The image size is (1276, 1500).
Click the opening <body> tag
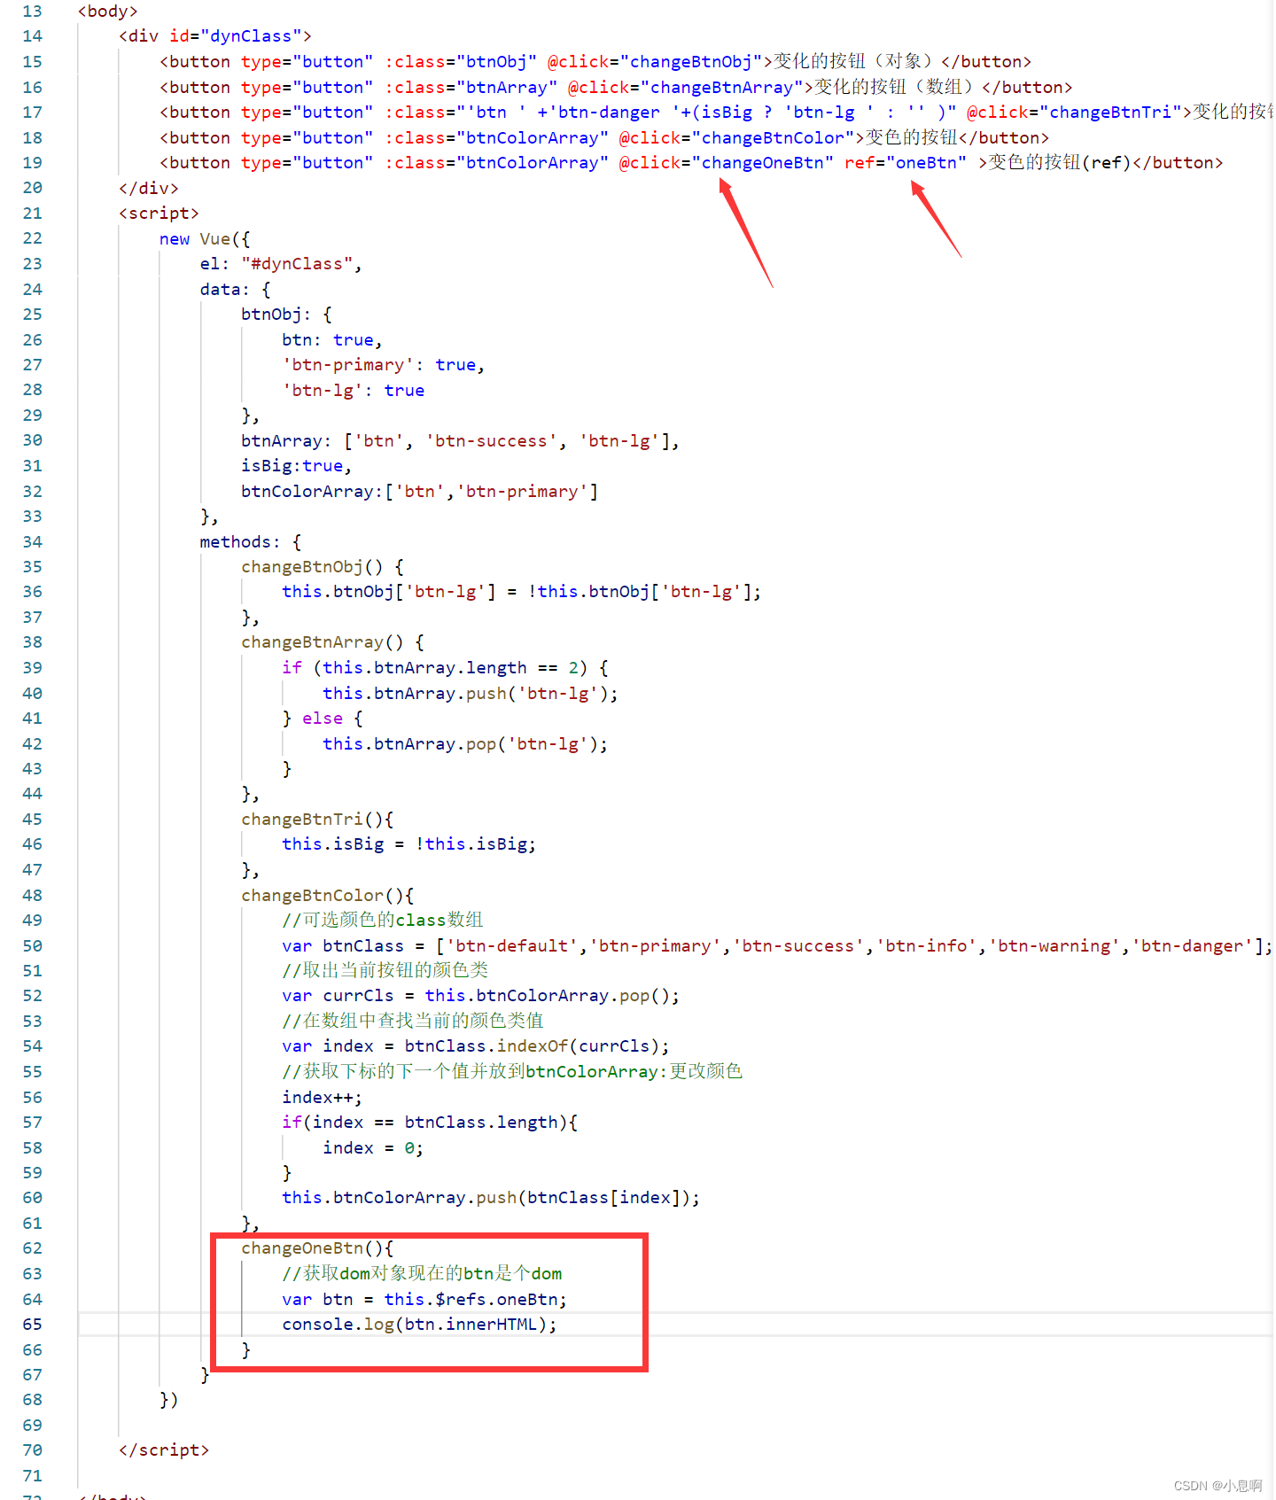pyautogui.click(x=108, y=12)
